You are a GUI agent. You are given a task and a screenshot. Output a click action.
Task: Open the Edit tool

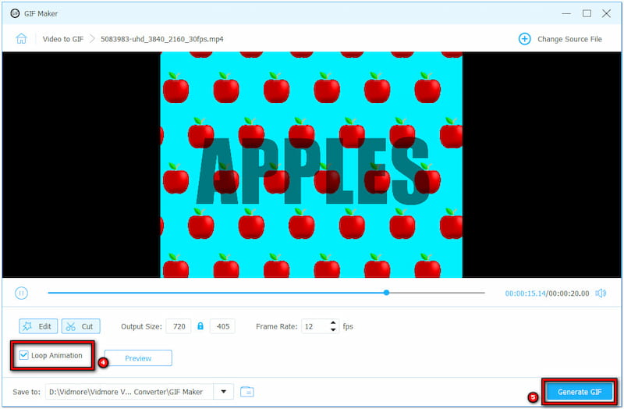pyautogui.click(x=37, y=326)
